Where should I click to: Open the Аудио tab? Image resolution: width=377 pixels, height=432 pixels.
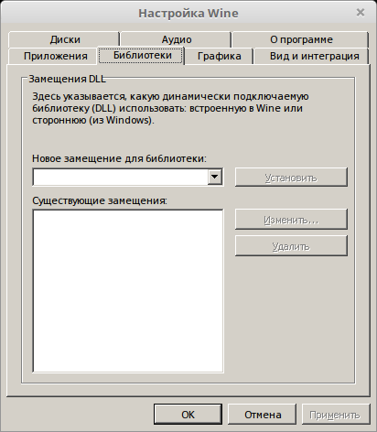click(176, 39)
